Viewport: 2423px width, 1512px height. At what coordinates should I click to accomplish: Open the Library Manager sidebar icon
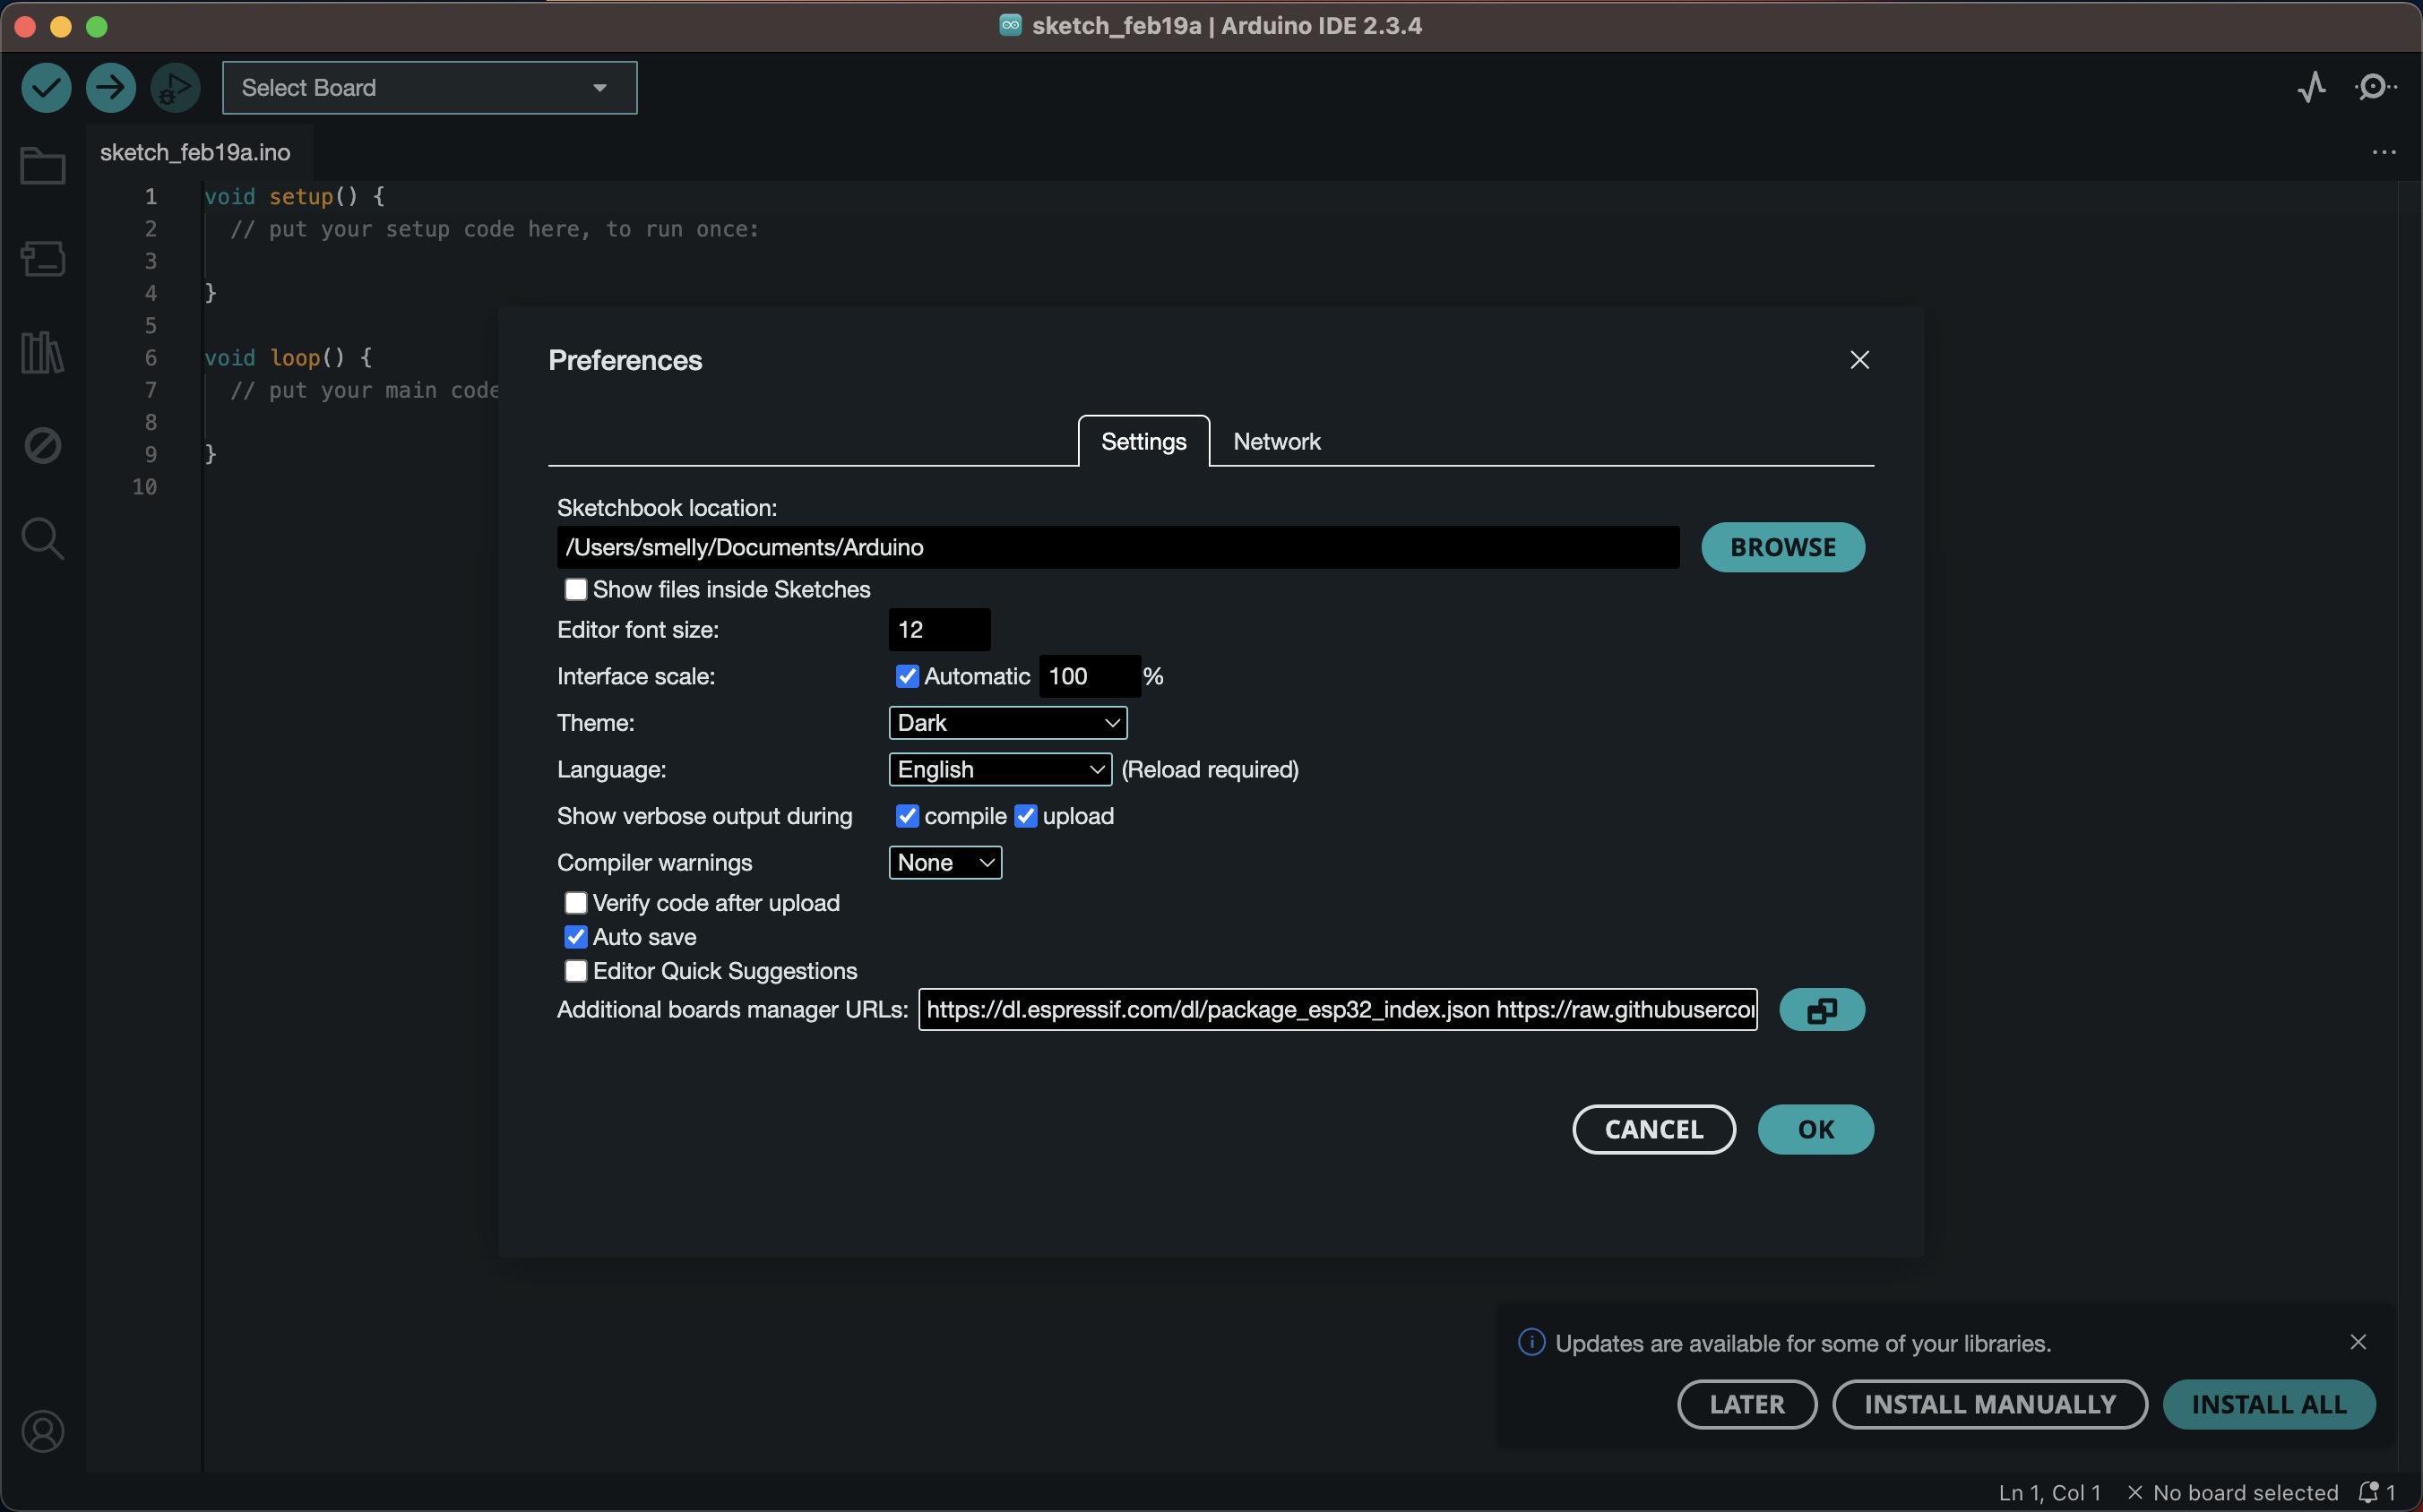(x=43, y=352)
